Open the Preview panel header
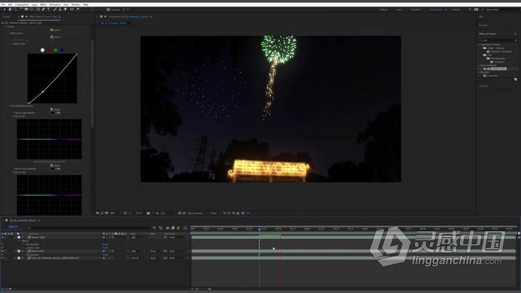Viewport: 521px width, 293px height. pos(483,25)
